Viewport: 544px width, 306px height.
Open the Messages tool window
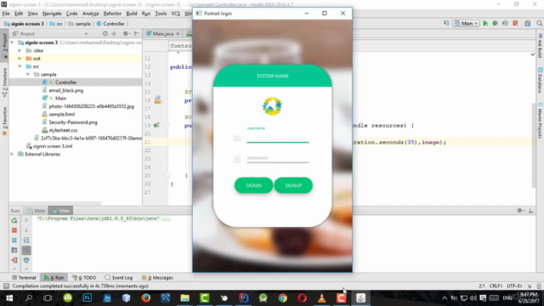click(157, 278)
